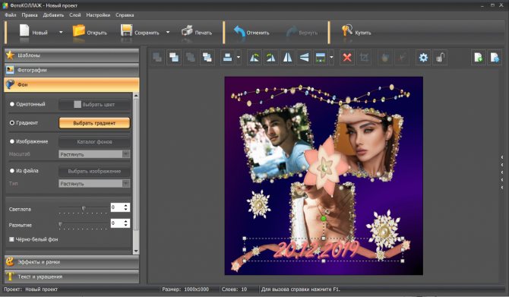Flip the selected object horizontally
Viewport: 509px width, 297px height.
tap(287, 58)
